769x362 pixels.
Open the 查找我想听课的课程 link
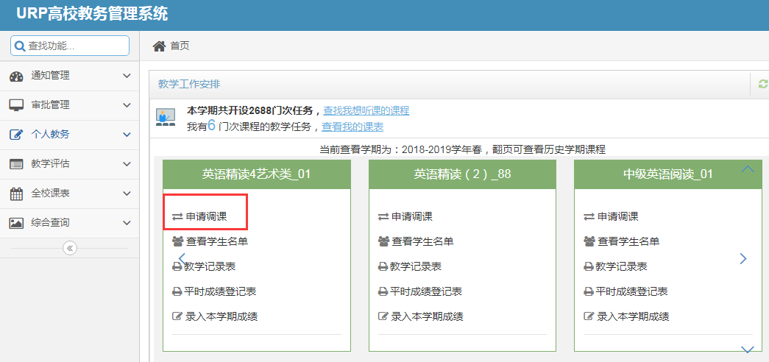366,110
